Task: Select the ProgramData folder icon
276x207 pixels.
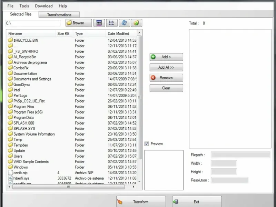Action: [10, 117]
